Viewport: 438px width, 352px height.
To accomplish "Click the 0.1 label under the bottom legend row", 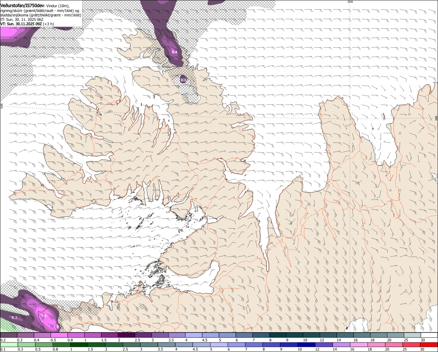I will (x=3, y=349).
